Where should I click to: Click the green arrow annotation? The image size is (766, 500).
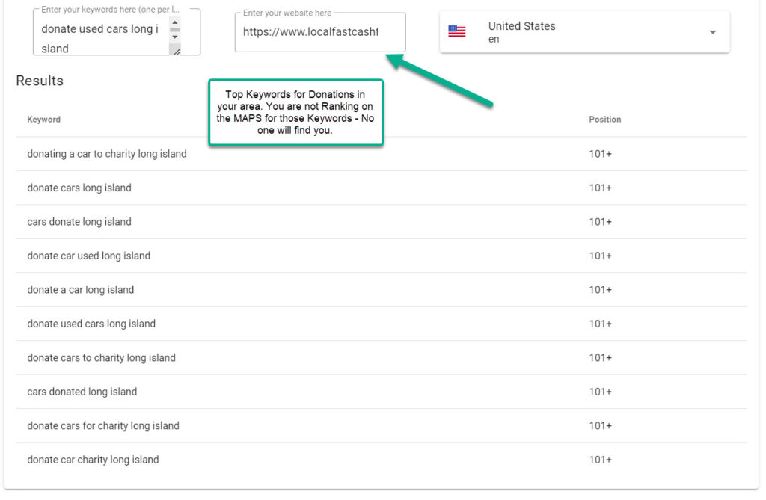[440, 80]
